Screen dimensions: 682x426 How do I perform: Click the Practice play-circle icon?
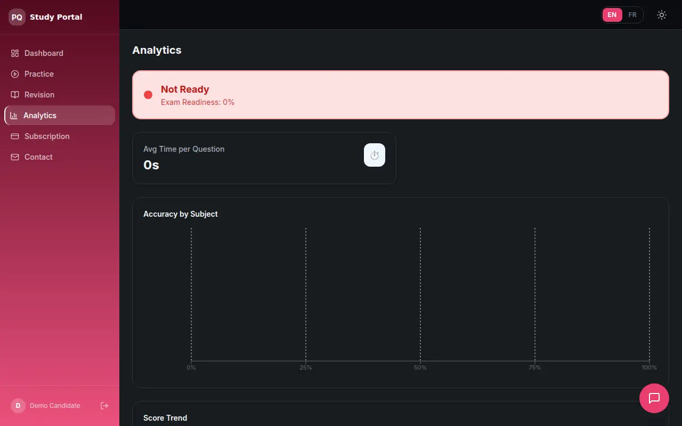click(15, 74)
